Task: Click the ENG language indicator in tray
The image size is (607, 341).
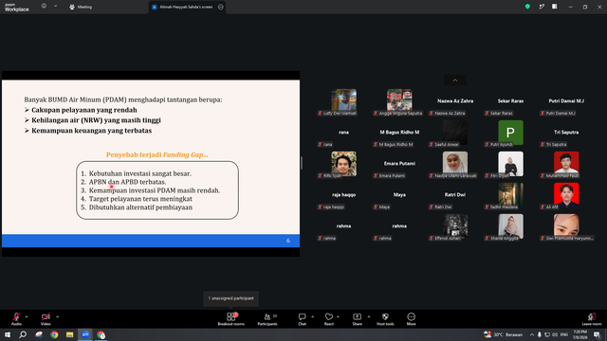Action: [564, 334]
